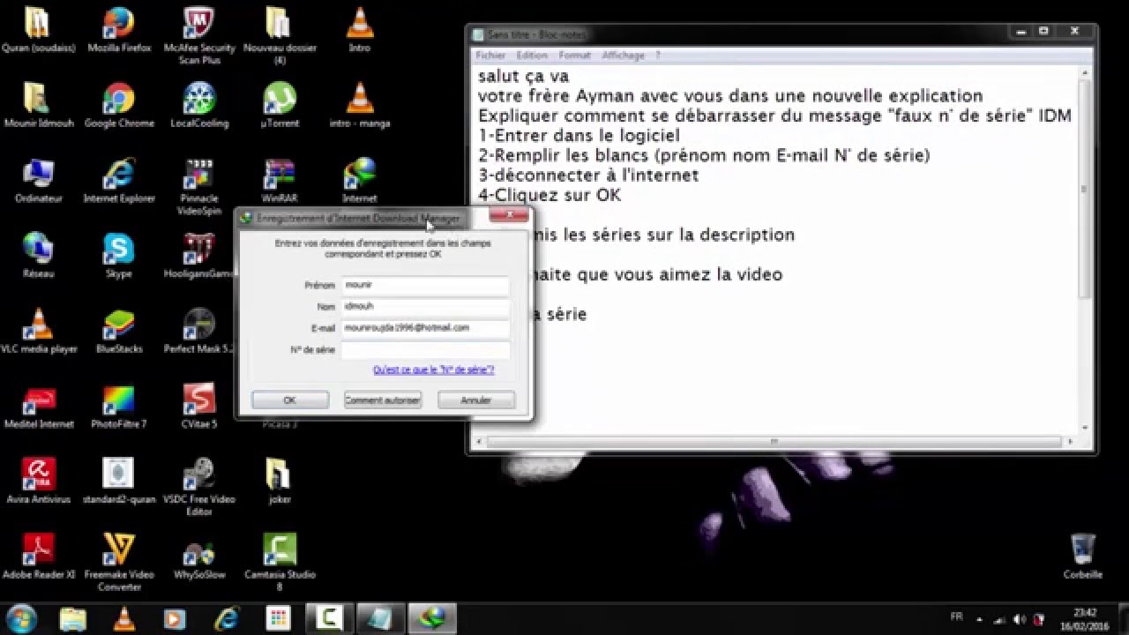
Task: Focus the N° de série input field
Action: tap(425, 350)
